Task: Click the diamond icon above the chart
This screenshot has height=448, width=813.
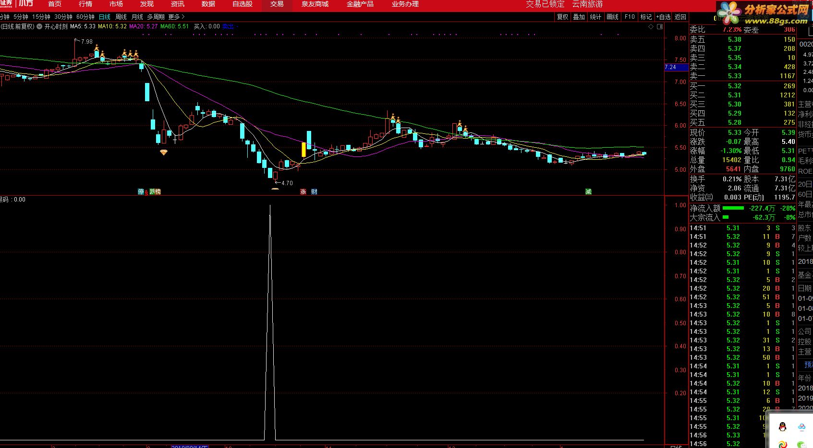Action: [651, 27]
